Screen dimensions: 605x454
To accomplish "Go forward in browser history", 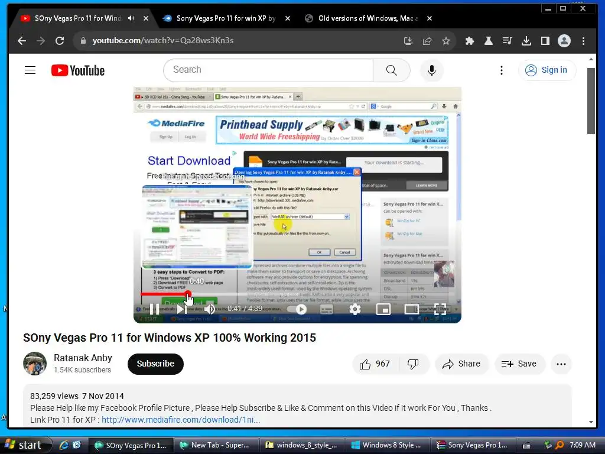I will 41,41.
